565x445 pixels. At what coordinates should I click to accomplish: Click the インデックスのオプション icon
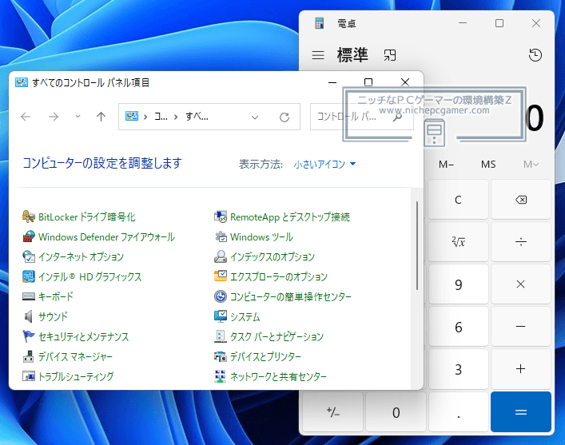pyautogui.click(x=220, y=256)
